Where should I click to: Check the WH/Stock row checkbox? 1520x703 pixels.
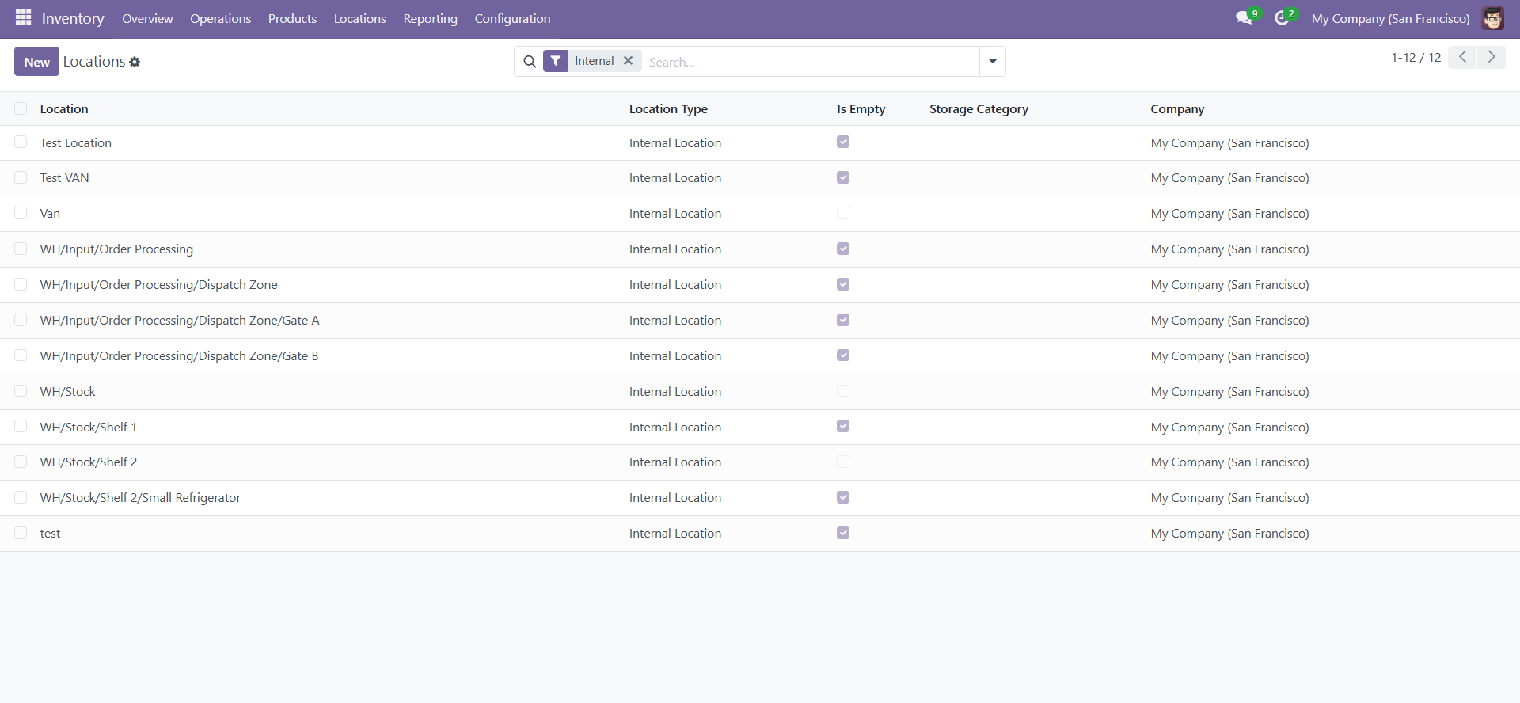[x=21, y=391]
